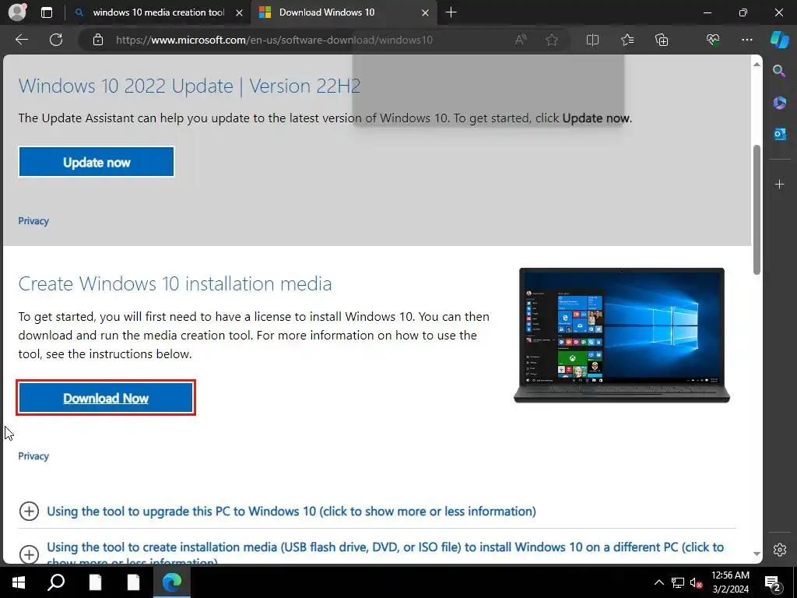Close the windows 10 media creation tool tab
The width and height of the screenshot is (797, 598).
tap(240, 12)
